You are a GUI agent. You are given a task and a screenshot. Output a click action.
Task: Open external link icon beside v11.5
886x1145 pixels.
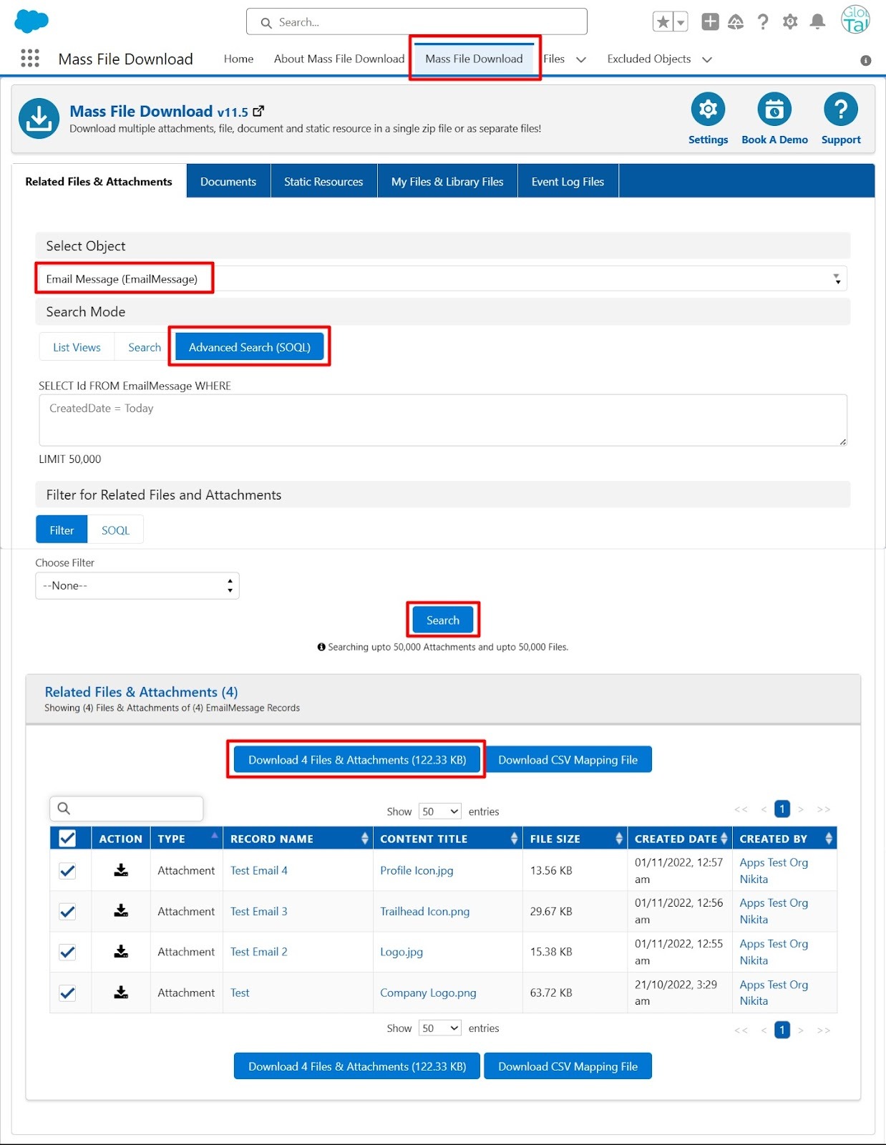point(259,111)
